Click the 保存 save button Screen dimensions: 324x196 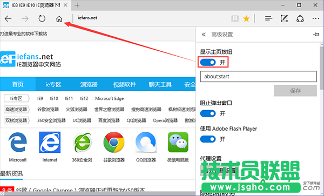295,91
